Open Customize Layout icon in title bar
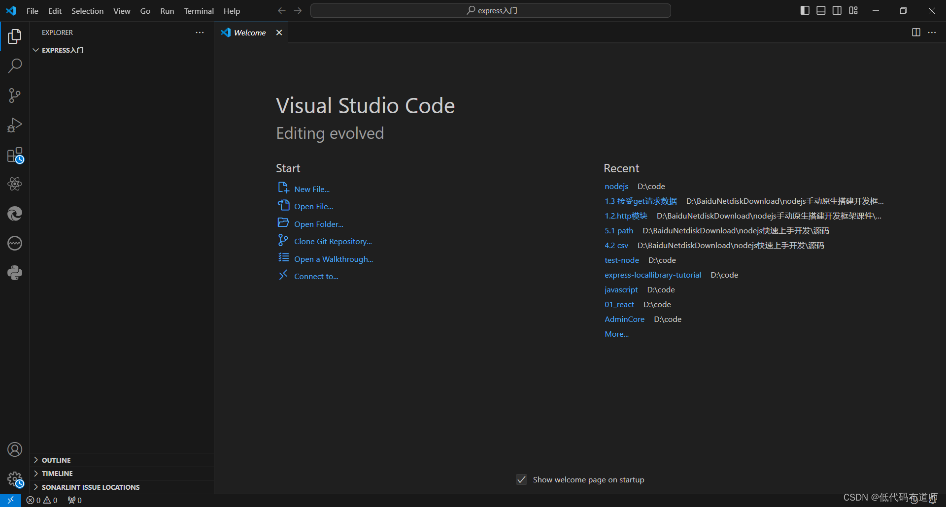 (853, 10)
